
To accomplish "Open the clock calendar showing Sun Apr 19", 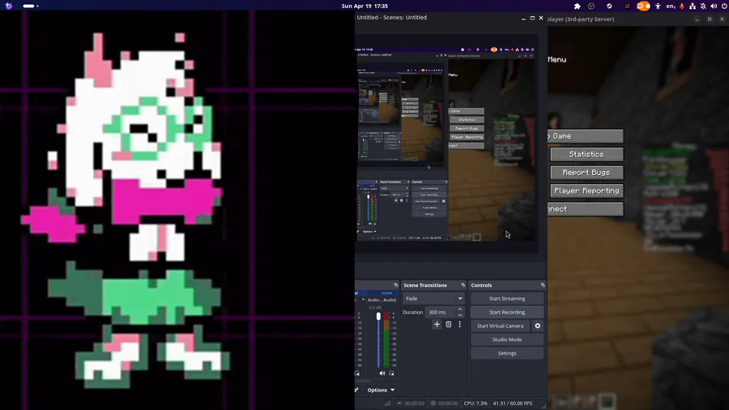I will coord(364,6).
